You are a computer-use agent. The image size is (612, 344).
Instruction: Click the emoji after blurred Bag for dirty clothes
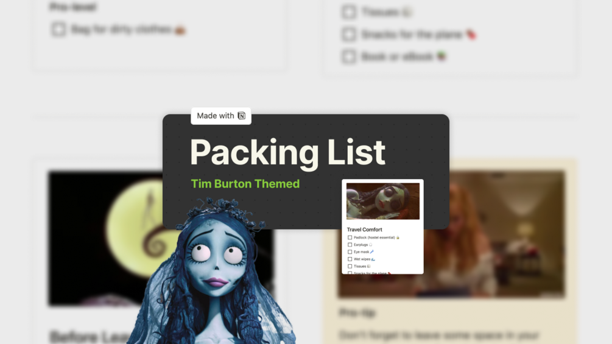pos(180,30)
